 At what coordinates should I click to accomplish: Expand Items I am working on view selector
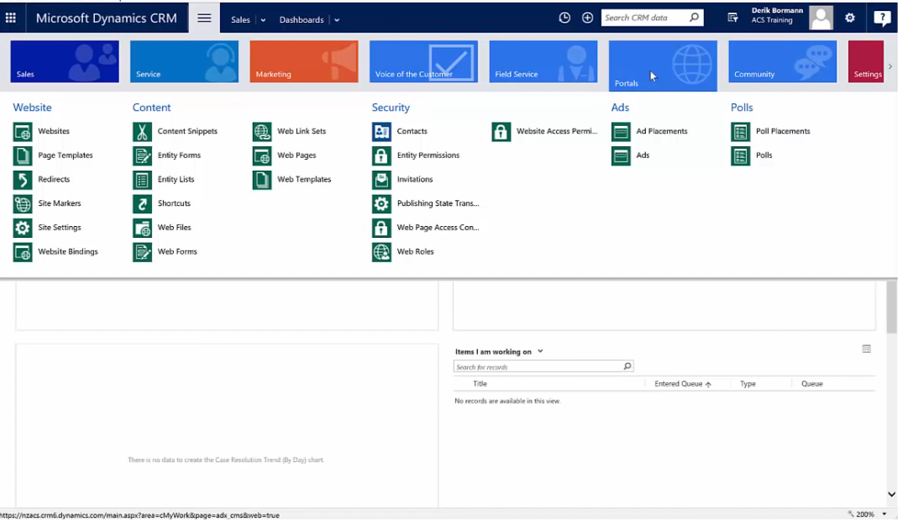(540, 351)
